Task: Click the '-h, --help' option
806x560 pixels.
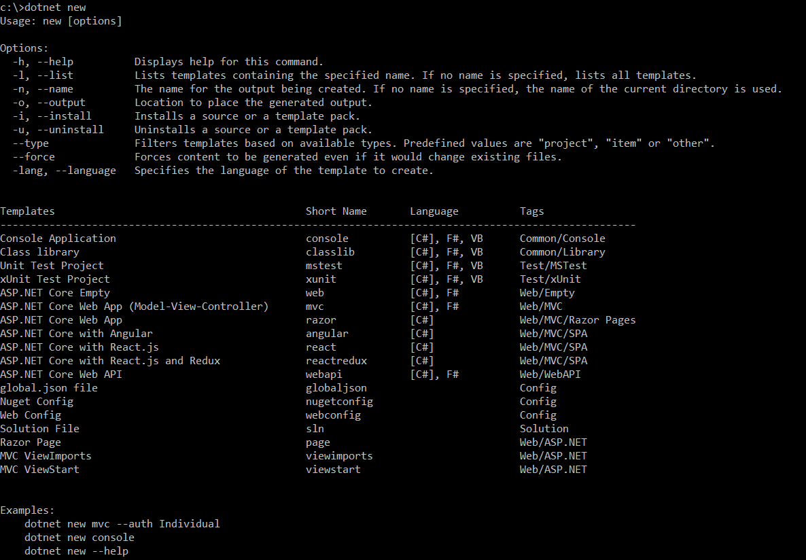Action: click(x=43, y=62)
